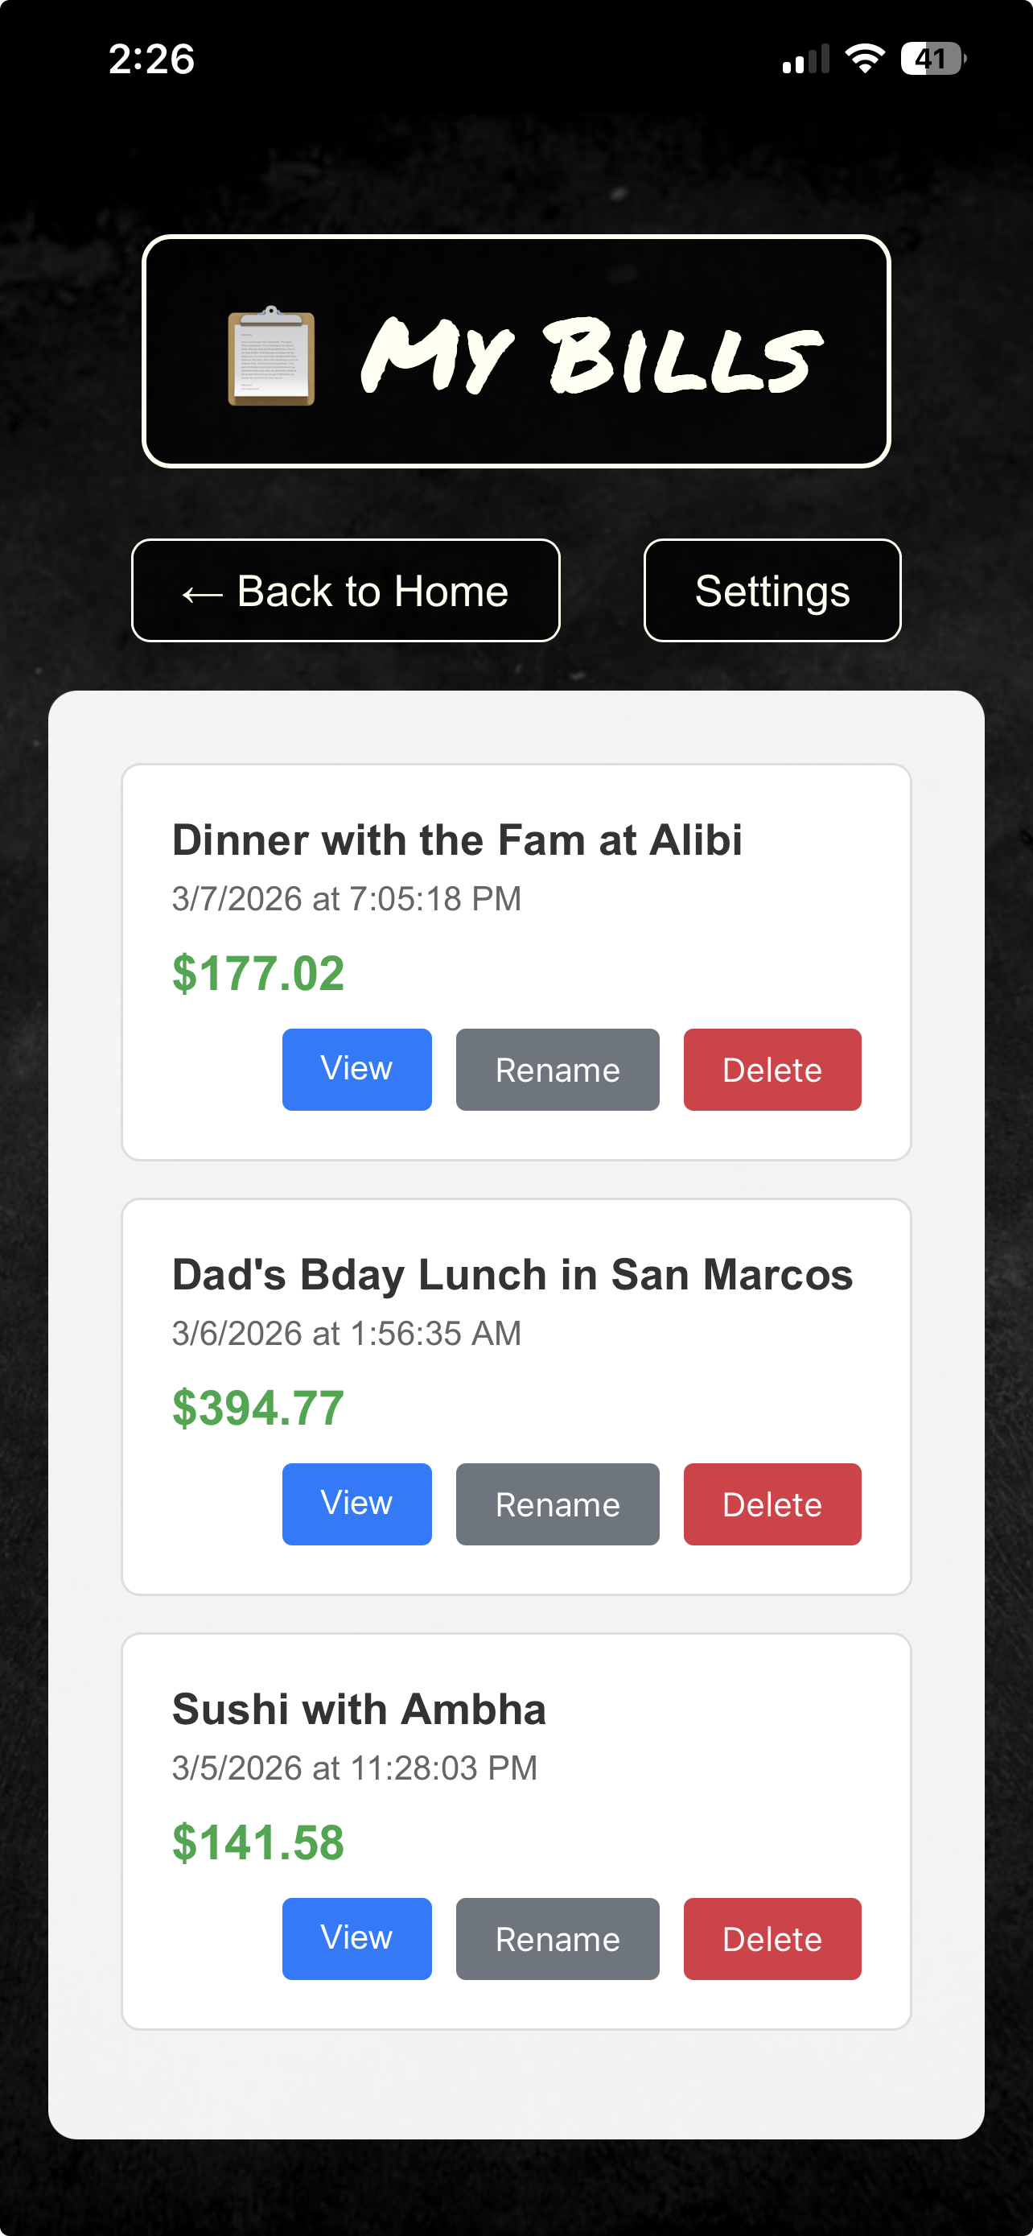Viewport: 1033px width, 2236px height.
Task: Rename Dad's Bday Lunch bill
Action: (557, 1504)
